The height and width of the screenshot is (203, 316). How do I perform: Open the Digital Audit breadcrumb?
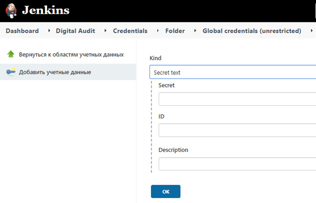pyautogui.click(x=77, y=31)
